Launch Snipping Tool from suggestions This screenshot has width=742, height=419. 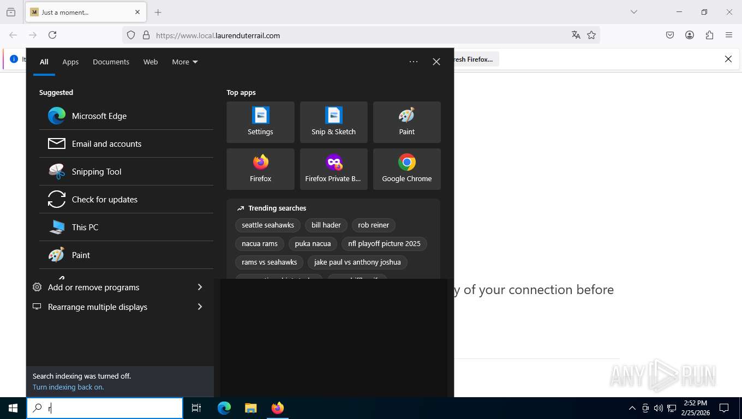click(x=126, y=171)
